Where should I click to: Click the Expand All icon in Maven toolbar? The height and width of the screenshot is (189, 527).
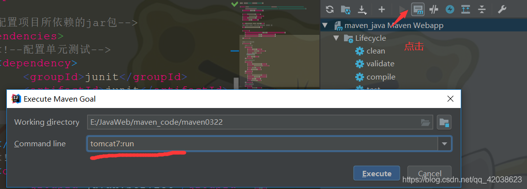point(466,9)
